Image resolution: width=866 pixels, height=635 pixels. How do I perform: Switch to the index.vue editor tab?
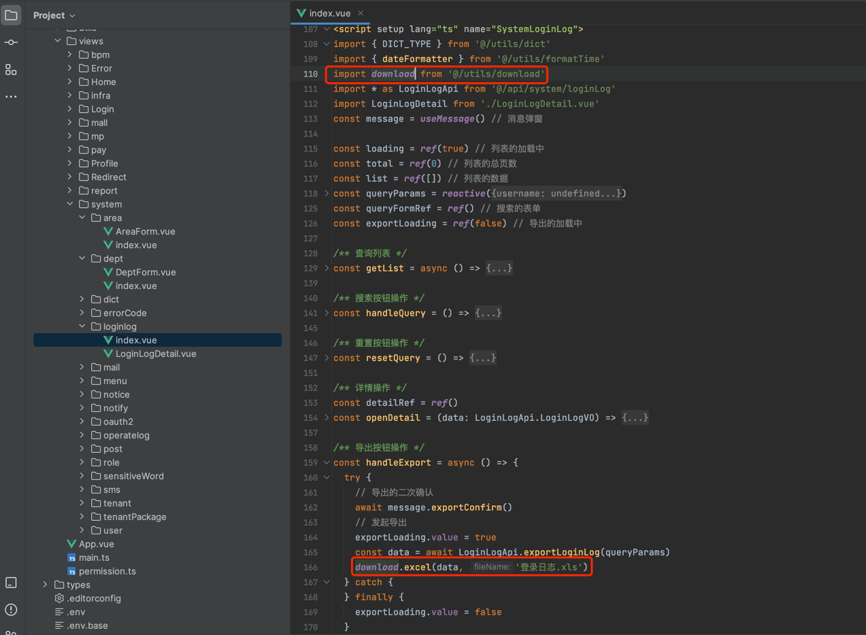pyautogui.click(x=329, y=14)
